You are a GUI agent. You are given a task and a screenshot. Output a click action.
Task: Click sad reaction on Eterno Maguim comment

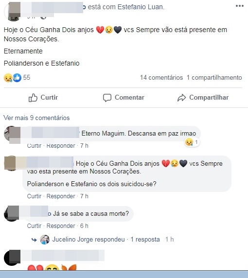click(x=189, y=142)
